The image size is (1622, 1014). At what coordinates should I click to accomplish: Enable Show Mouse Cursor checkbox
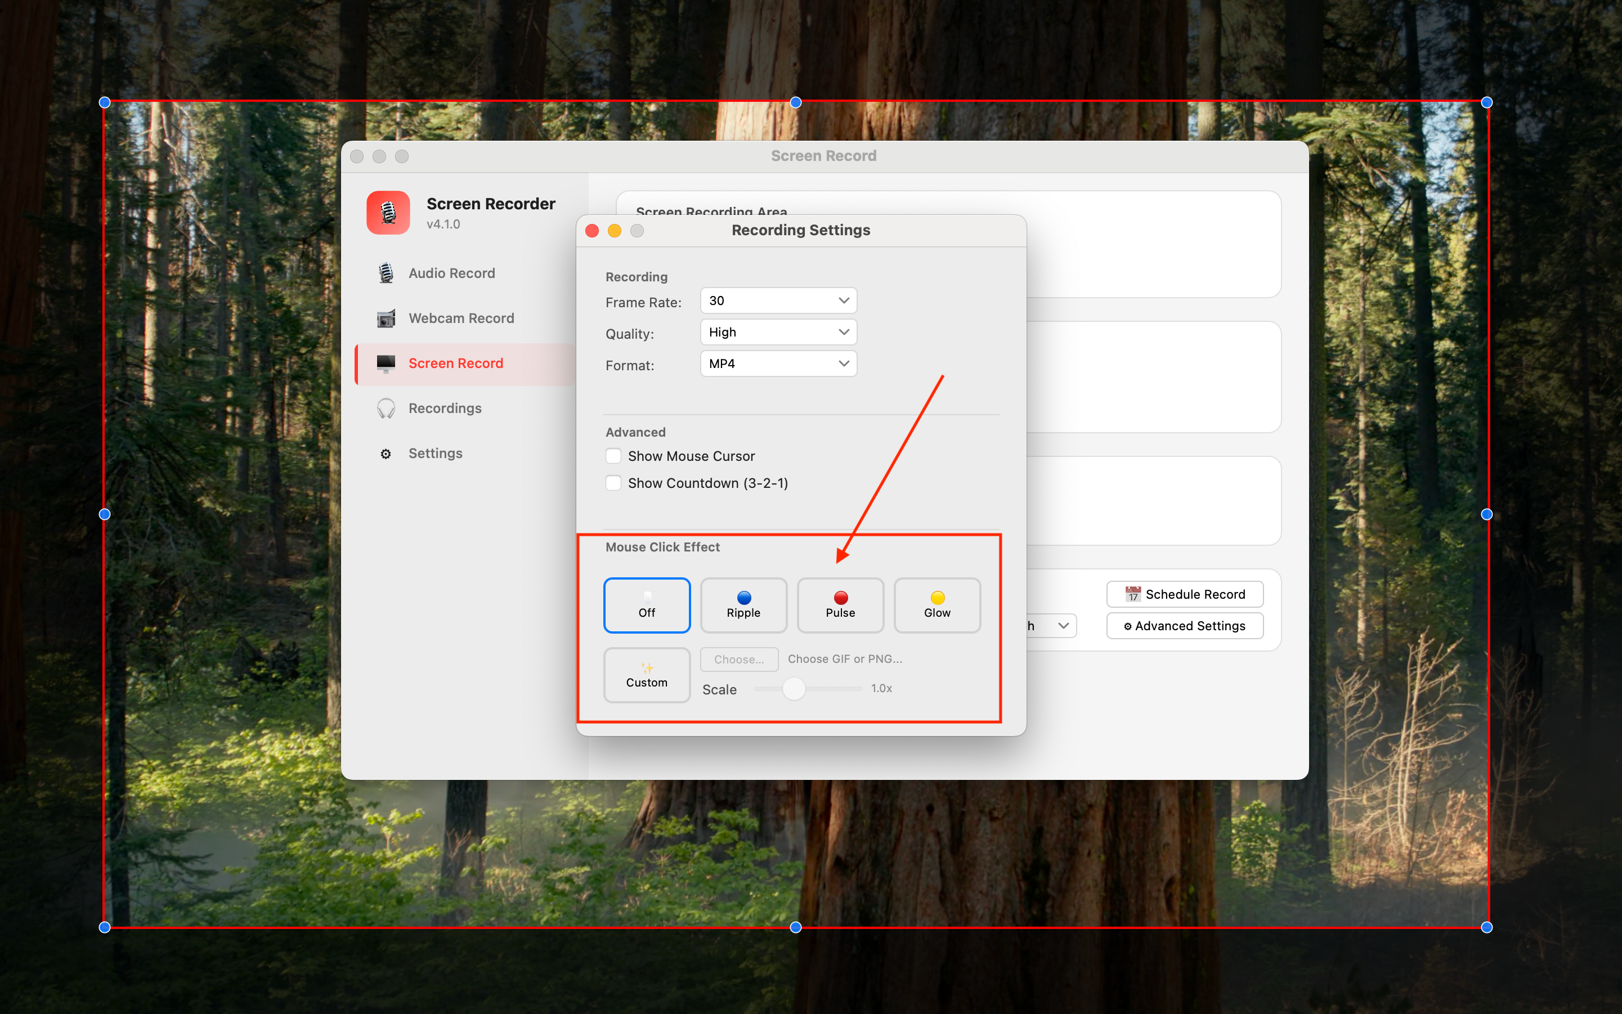coord(613,456)
